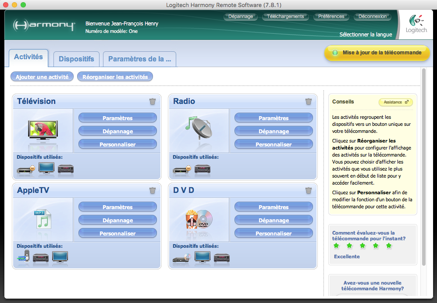This screenshot has width=437, height=303.
Task: Click 'Numéro de modèle: One' text
Action: click(111, 31)
